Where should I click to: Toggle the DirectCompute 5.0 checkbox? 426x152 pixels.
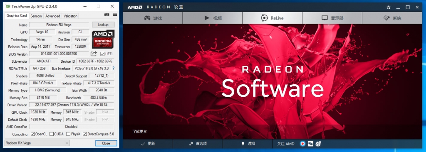(x=85, y=134)
